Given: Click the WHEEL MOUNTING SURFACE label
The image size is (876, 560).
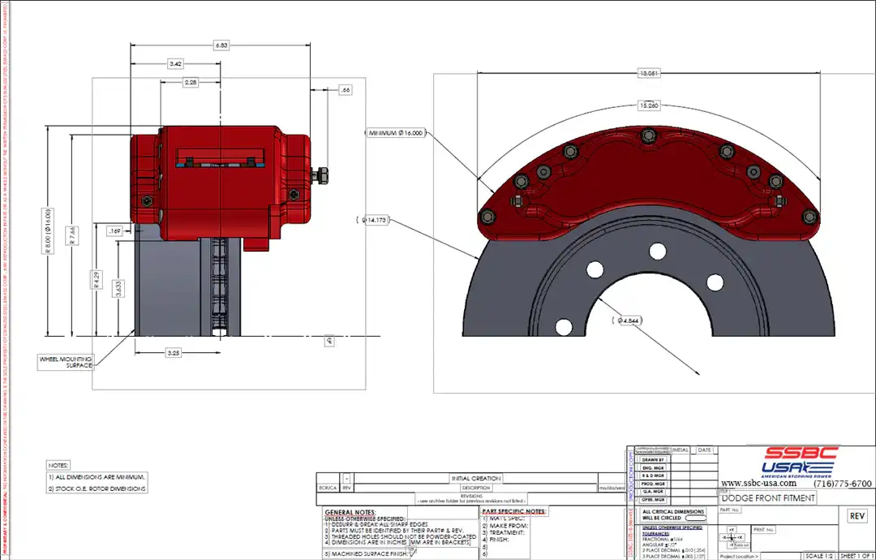Looking at the screenshot, I should [67, 361].
